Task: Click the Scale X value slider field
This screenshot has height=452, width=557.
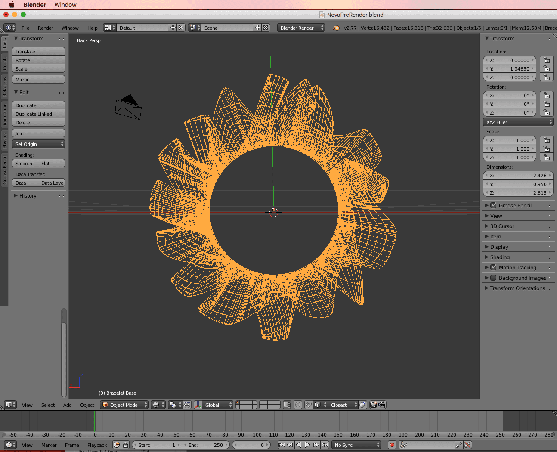Action: click(x=510, y=140)
